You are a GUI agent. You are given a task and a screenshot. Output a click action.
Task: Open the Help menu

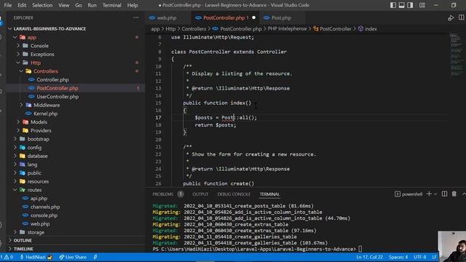(133, 5)
